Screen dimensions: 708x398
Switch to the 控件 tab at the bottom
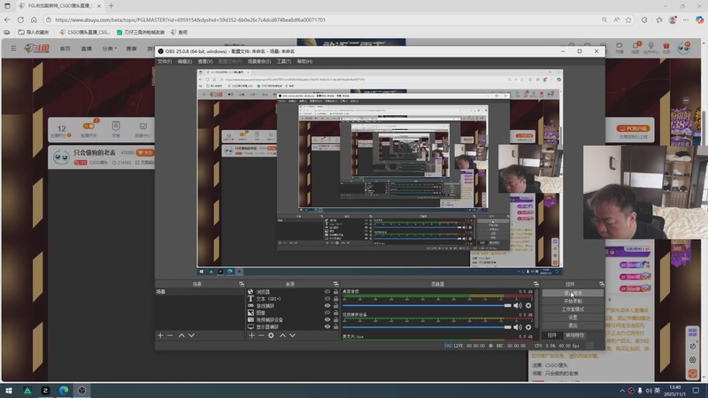click(x=551, y=335)
